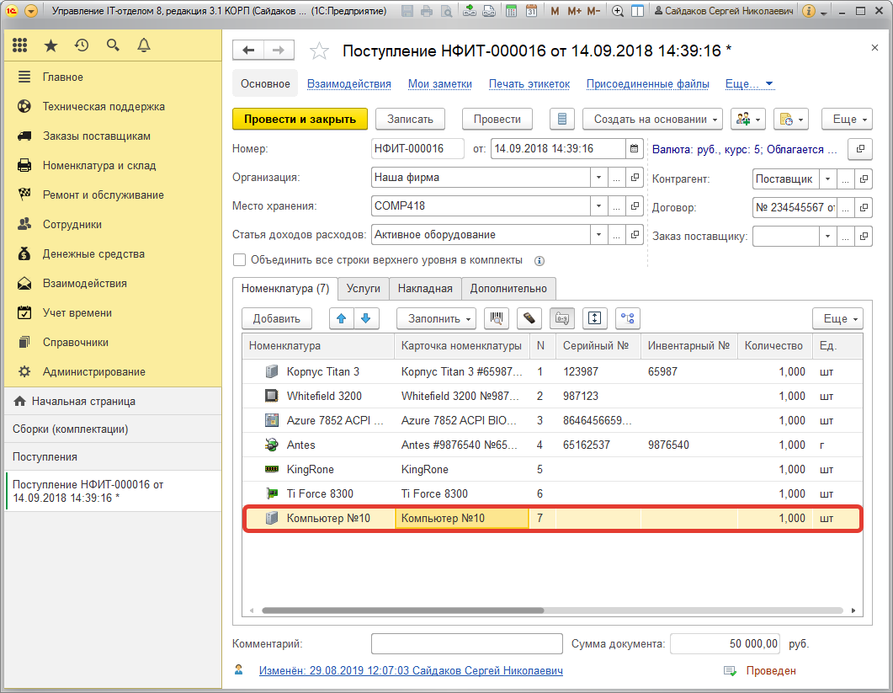Screen dimensions: 893x693
Task: Open the calendar in the title bar
Action: [x=531, y=11]
